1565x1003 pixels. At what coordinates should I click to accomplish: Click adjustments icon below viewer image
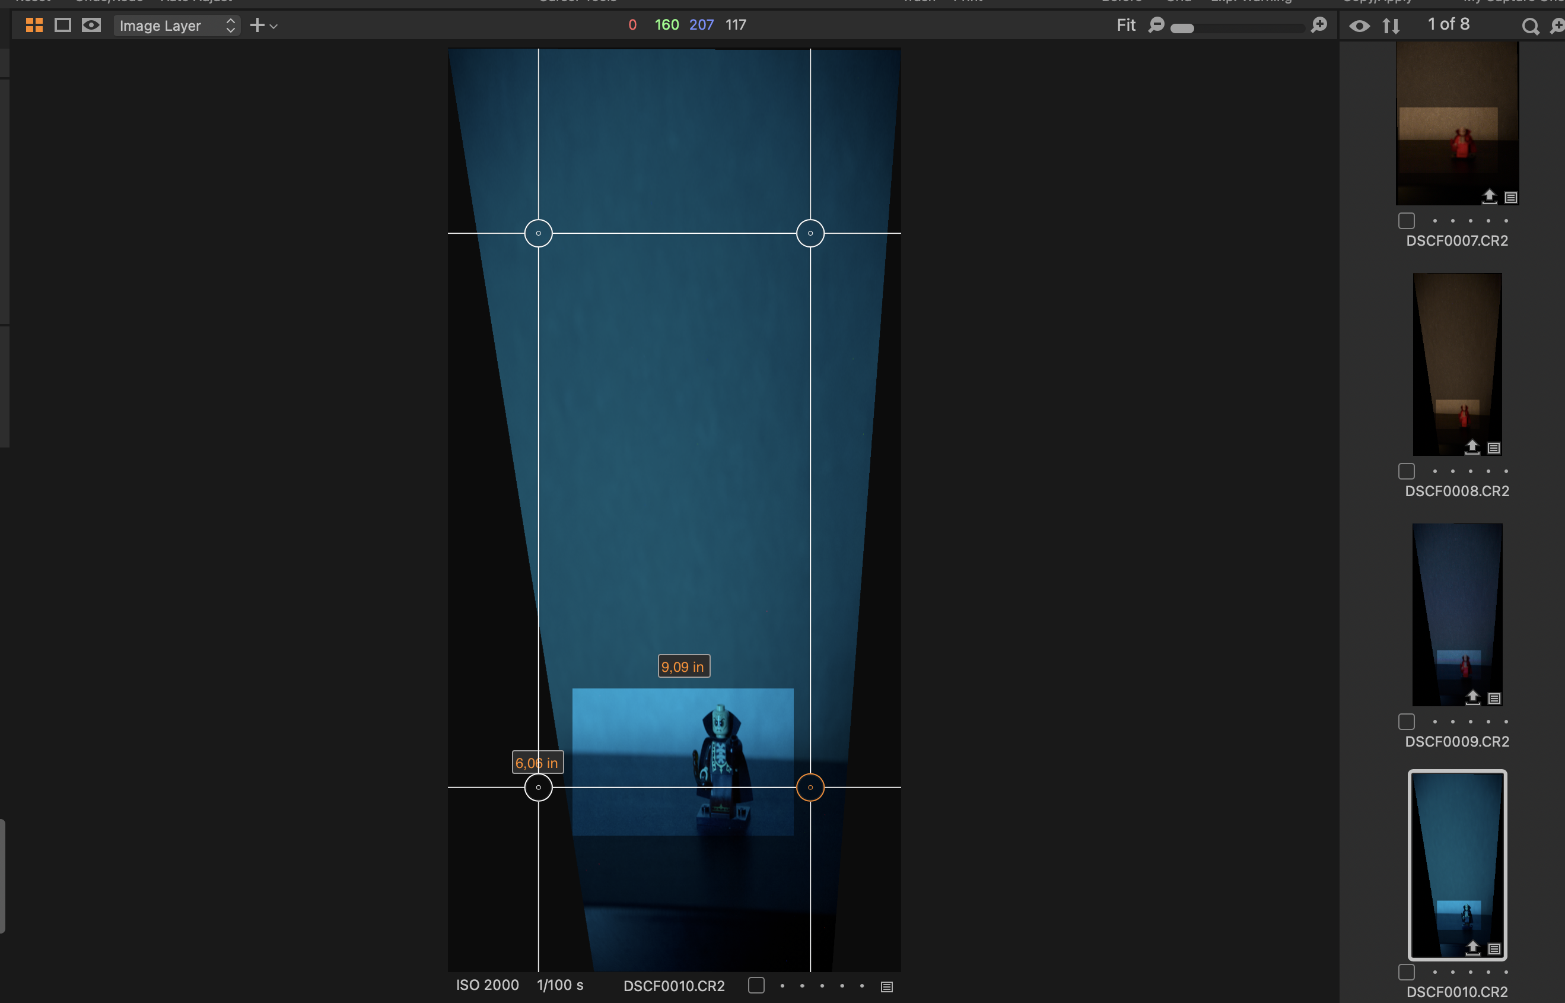click(887, 987)
